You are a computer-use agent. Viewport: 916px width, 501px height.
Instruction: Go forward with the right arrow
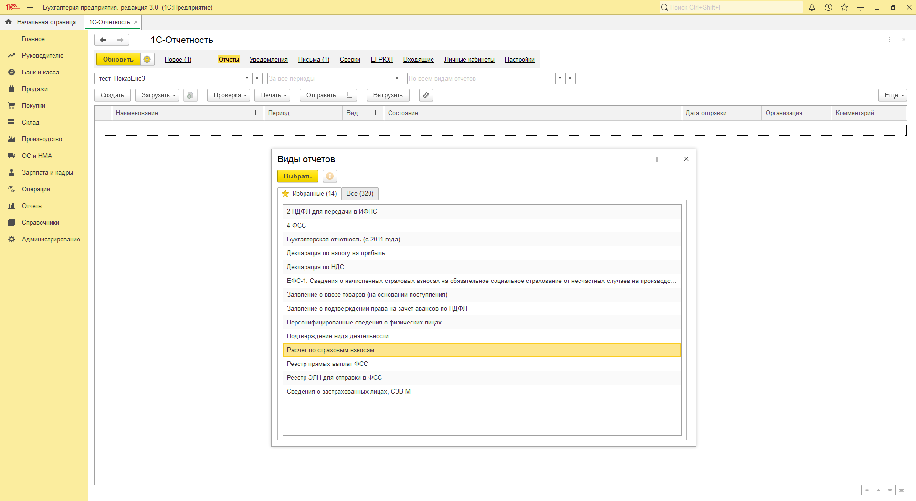[x=120, y=40]
